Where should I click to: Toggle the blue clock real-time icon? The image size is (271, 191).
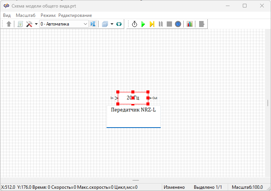click(x=178, y=24)
